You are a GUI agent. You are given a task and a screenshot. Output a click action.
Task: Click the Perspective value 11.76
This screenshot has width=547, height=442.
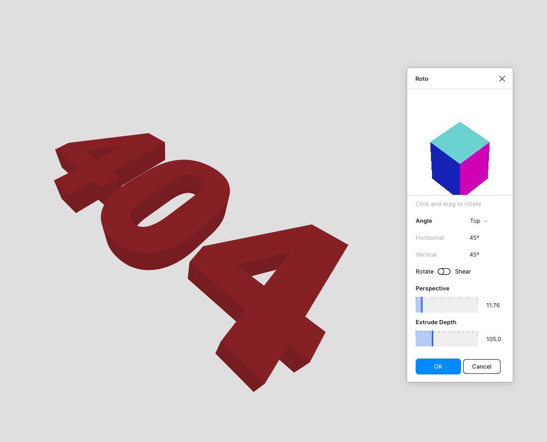click(493, 305)
